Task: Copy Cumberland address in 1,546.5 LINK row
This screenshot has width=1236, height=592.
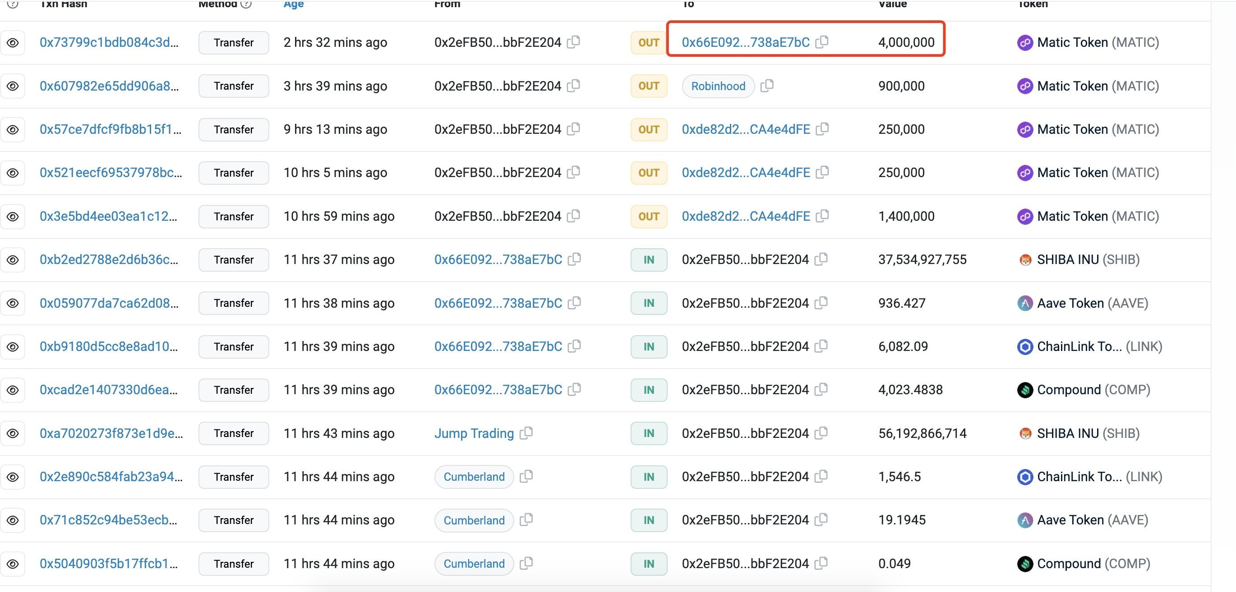Action: tap(526, 476)
